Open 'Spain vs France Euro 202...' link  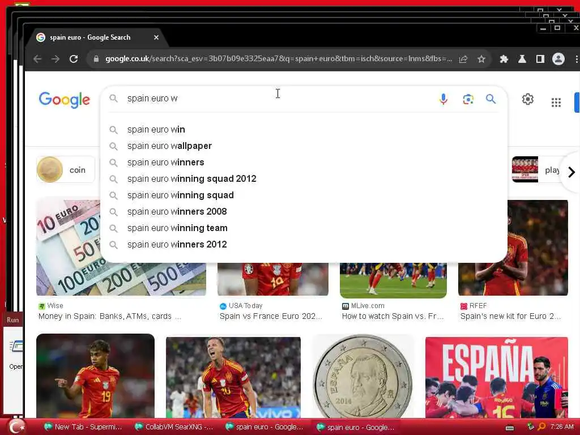pyautogui.click(x=271, y=316)
